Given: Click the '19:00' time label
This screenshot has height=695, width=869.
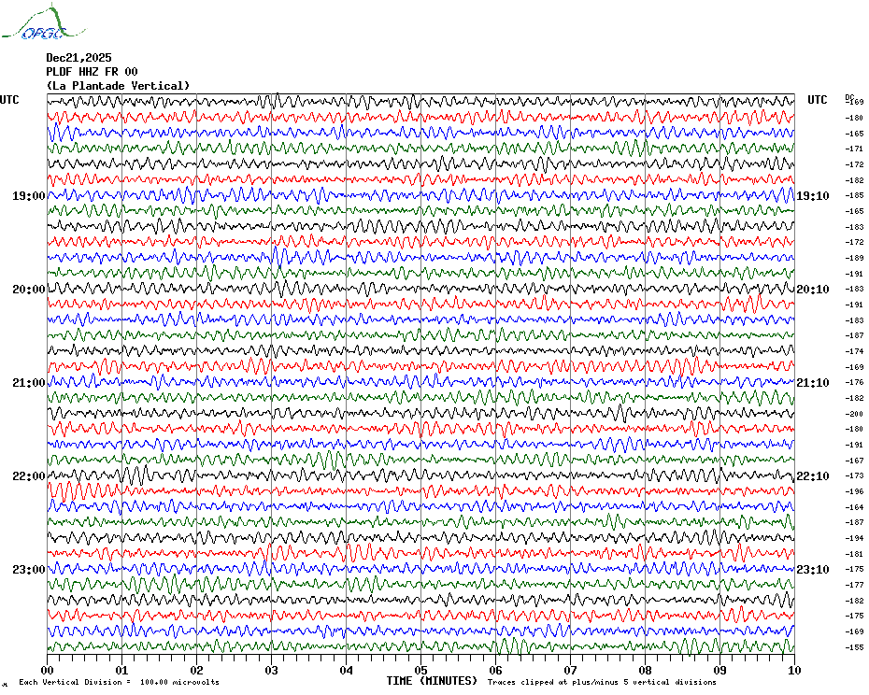Looking at the screenshot, I should [x=29, y=196].
